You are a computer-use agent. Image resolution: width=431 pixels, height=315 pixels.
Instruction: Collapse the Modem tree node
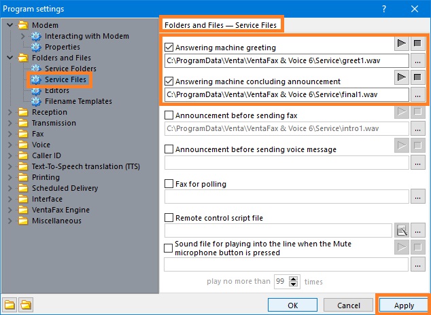click(x=10, y=25)
